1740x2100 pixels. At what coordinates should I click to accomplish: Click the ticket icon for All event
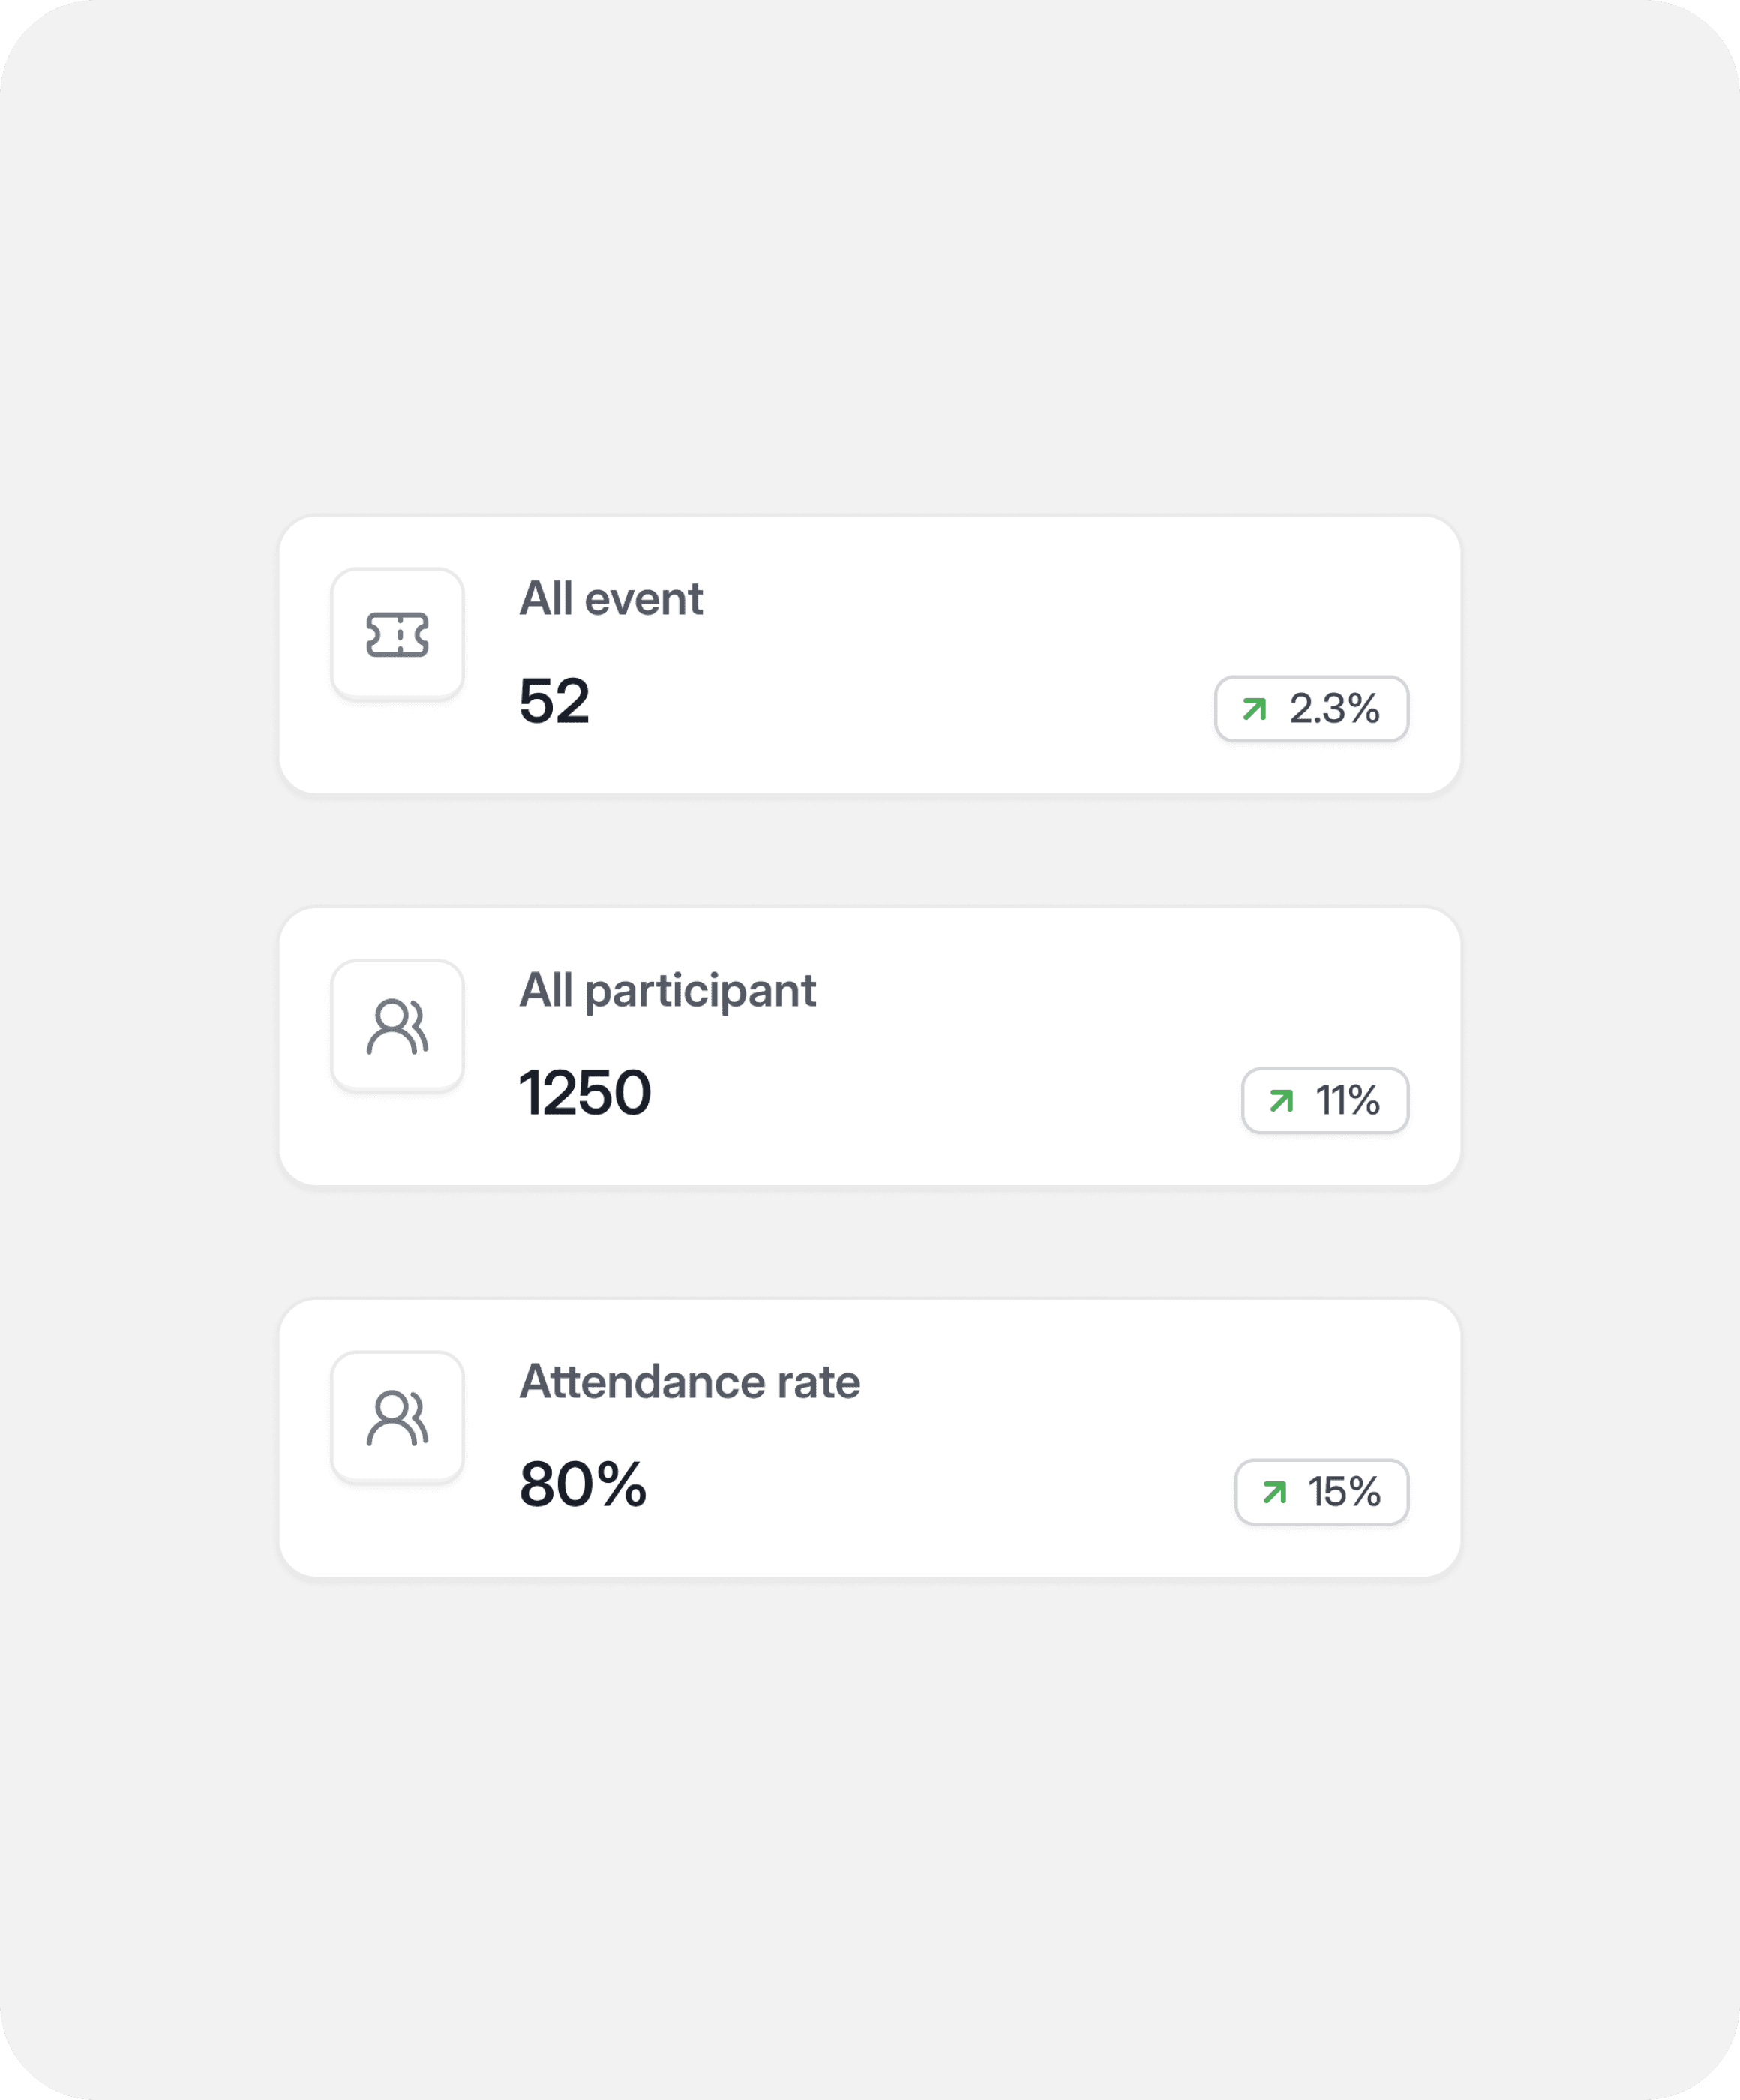(x=397, y=635)
